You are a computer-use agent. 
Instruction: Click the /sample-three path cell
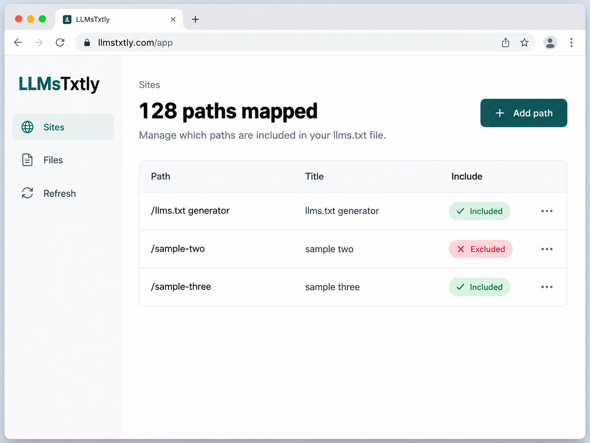(x=181, y=287)
